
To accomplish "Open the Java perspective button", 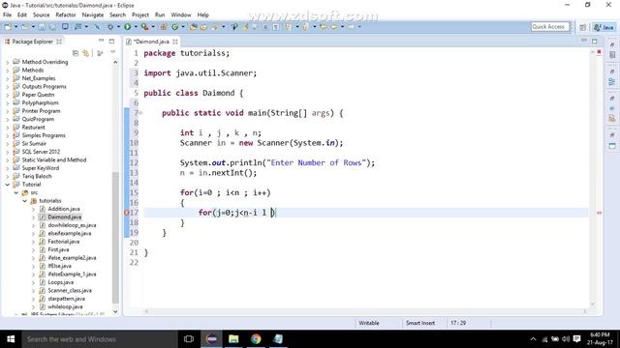I will tap(604, 27).
